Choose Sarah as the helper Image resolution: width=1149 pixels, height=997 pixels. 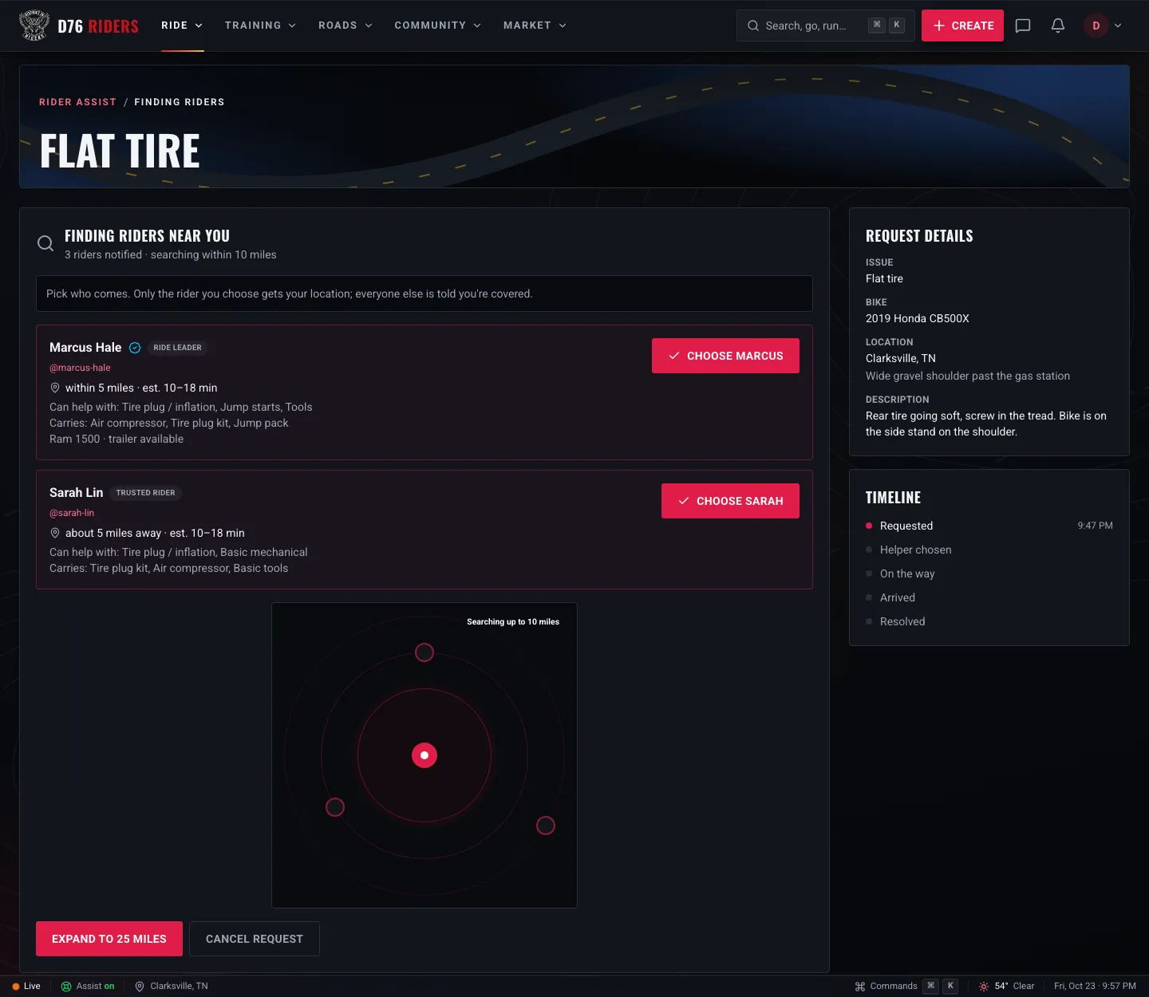click(x=730, y=501)
